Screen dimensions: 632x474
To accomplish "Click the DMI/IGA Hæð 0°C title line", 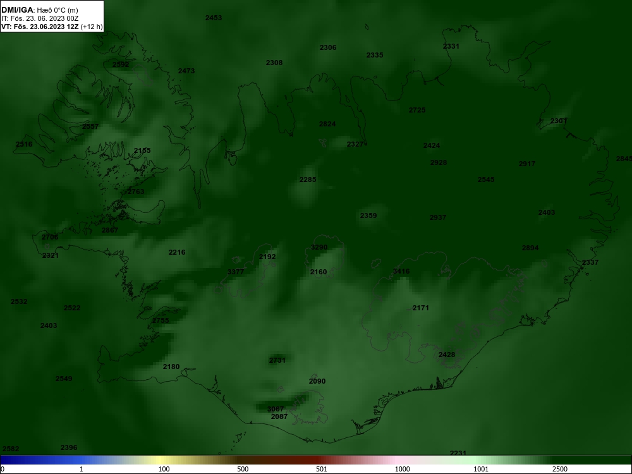I will (x=39, y=10).
